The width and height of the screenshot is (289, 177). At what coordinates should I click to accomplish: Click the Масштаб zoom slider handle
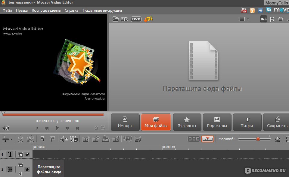(258, 139)
